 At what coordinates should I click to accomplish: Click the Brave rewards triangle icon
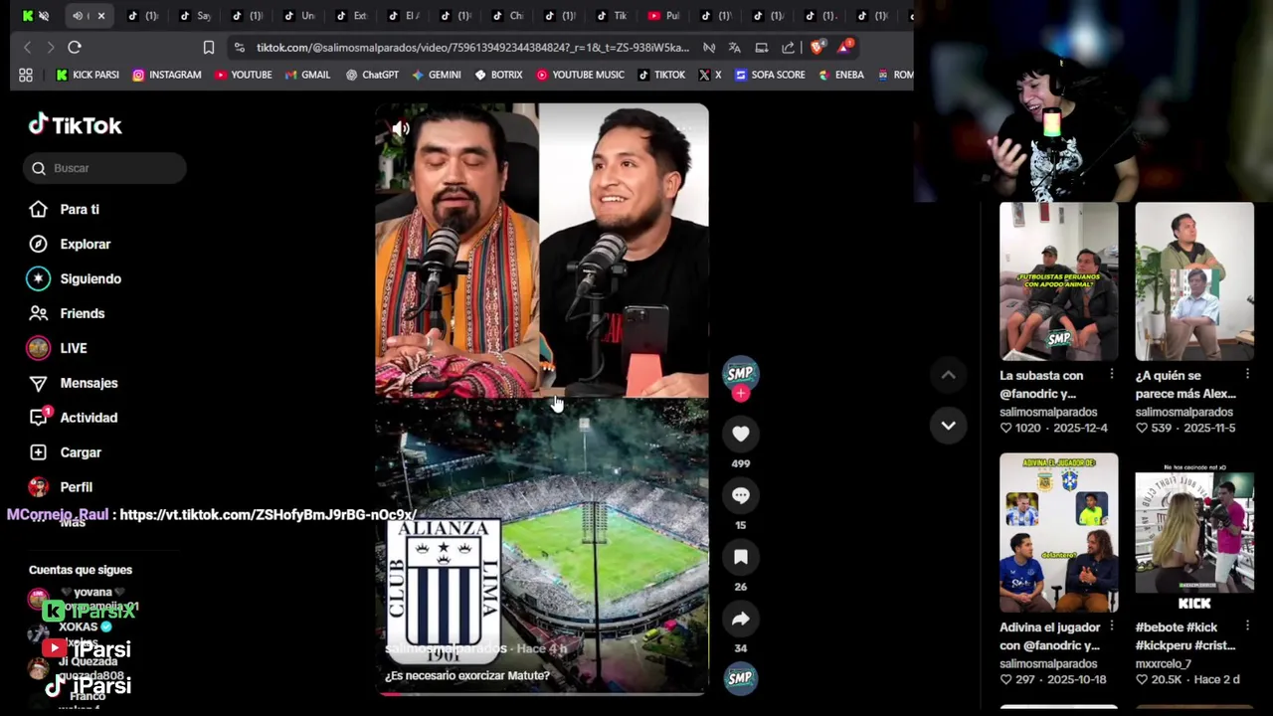845,46
